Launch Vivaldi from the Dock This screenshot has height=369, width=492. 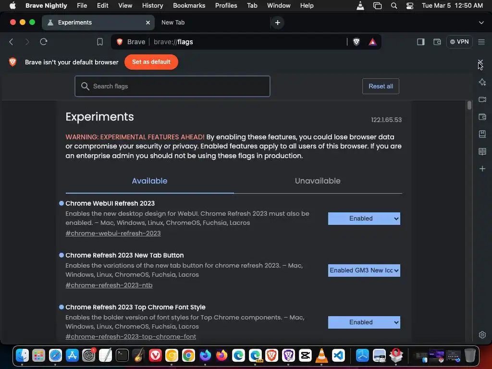[x=155, y=355]
